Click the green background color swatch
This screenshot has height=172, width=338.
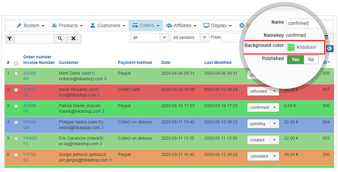291,47
